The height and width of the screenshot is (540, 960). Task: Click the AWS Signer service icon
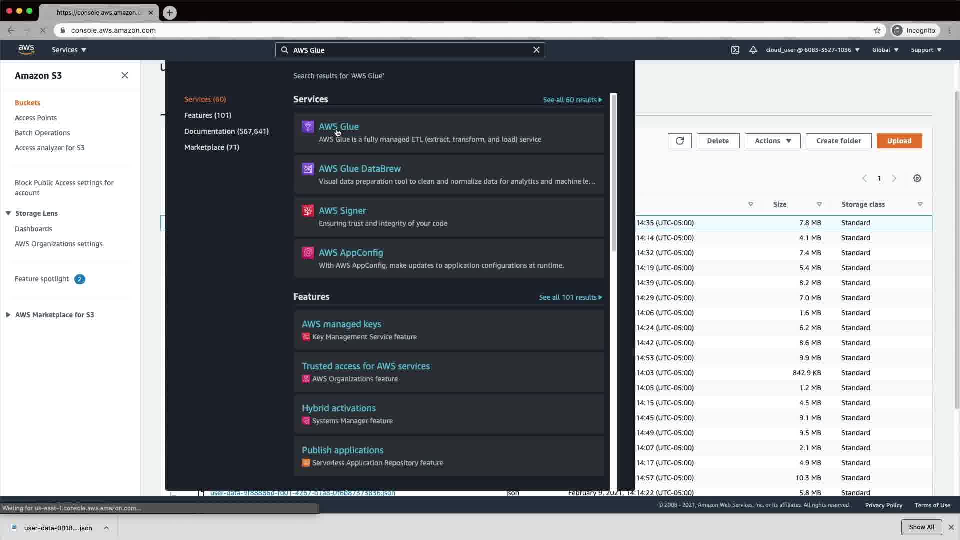[308, 211]
